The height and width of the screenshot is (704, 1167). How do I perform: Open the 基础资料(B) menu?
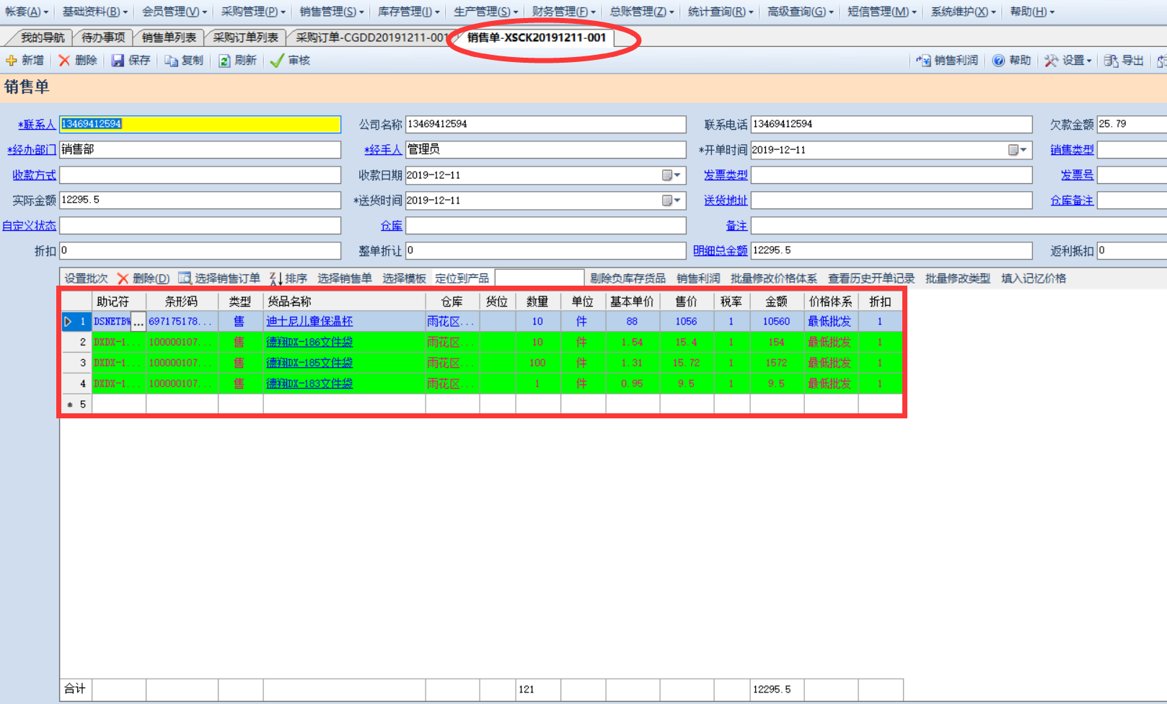[x=94, y=12]
